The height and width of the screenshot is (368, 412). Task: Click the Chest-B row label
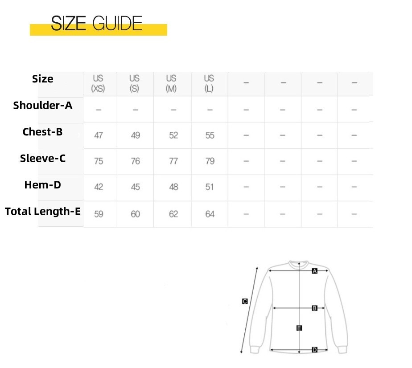click(42, 132)
